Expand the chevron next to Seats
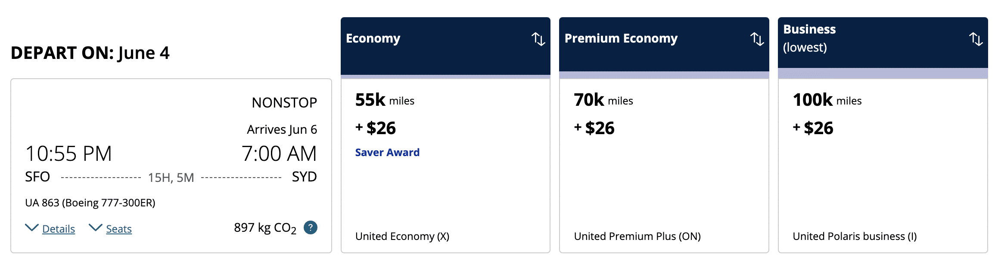This screenshot has height=258, width=995. click(x=95, y=228)
